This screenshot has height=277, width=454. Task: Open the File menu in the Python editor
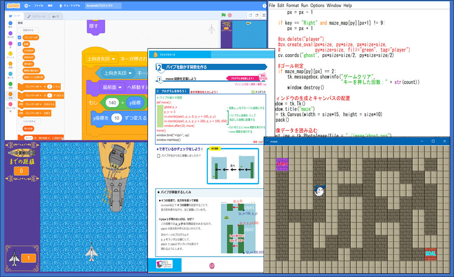(272, 5)
